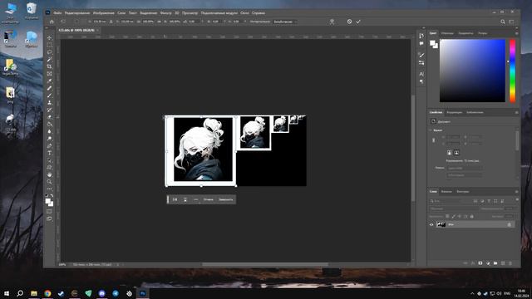Viewport: 532px width, 299px height.
Task: Select the Crop tool
Action: click(50, 66)
